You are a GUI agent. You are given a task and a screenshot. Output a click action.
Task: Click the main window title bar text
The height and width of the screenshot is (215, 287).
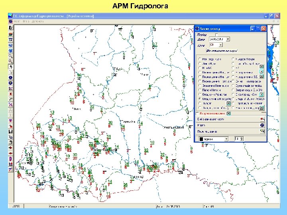click(x=53, y=16)
